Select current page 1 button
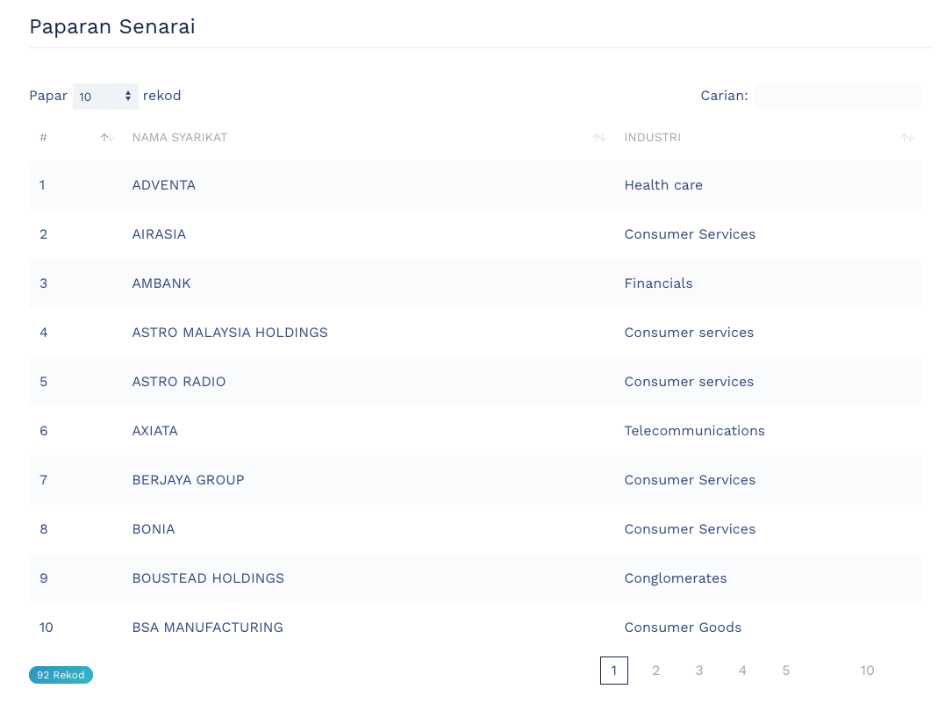This screenshot has height=703, width=938. (614, 671)
